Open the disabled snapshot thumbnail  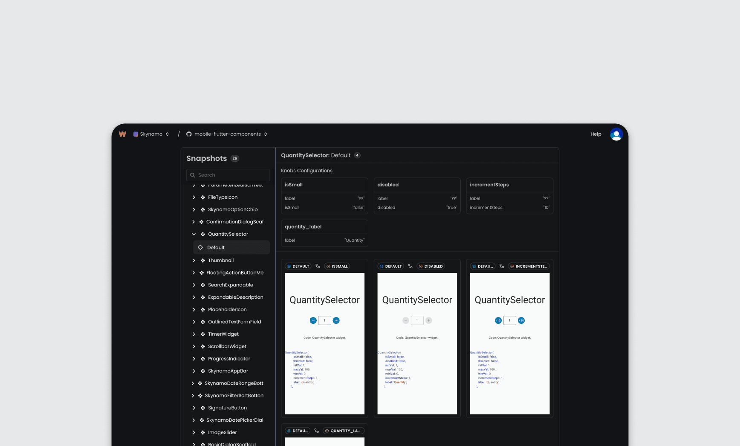click(417, 343)
